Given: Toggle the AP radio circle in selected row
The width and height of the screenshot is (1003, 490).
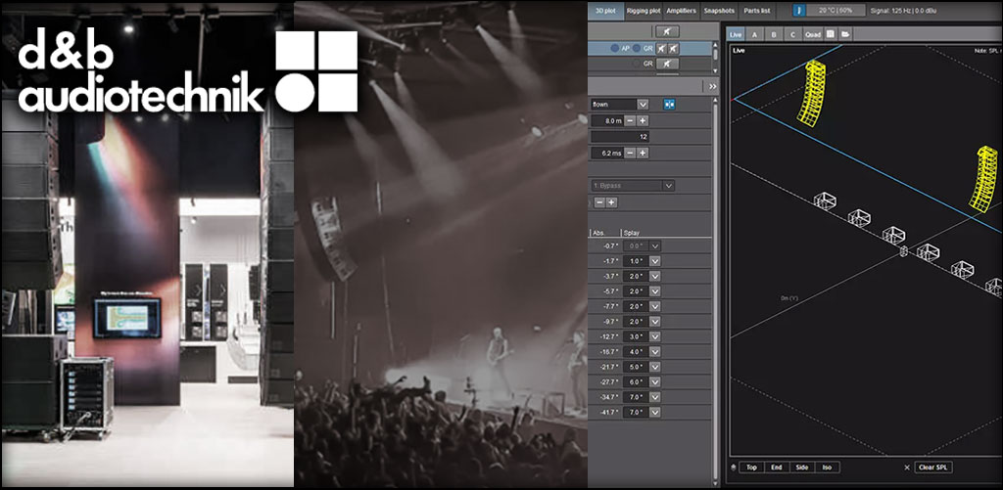Looking at the screenshot, I should [615, 49].
